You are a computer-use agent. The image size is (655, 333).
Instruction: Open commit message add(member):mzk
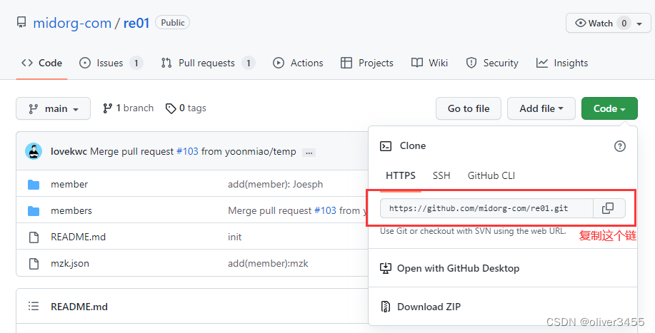(x=268, y=263)
